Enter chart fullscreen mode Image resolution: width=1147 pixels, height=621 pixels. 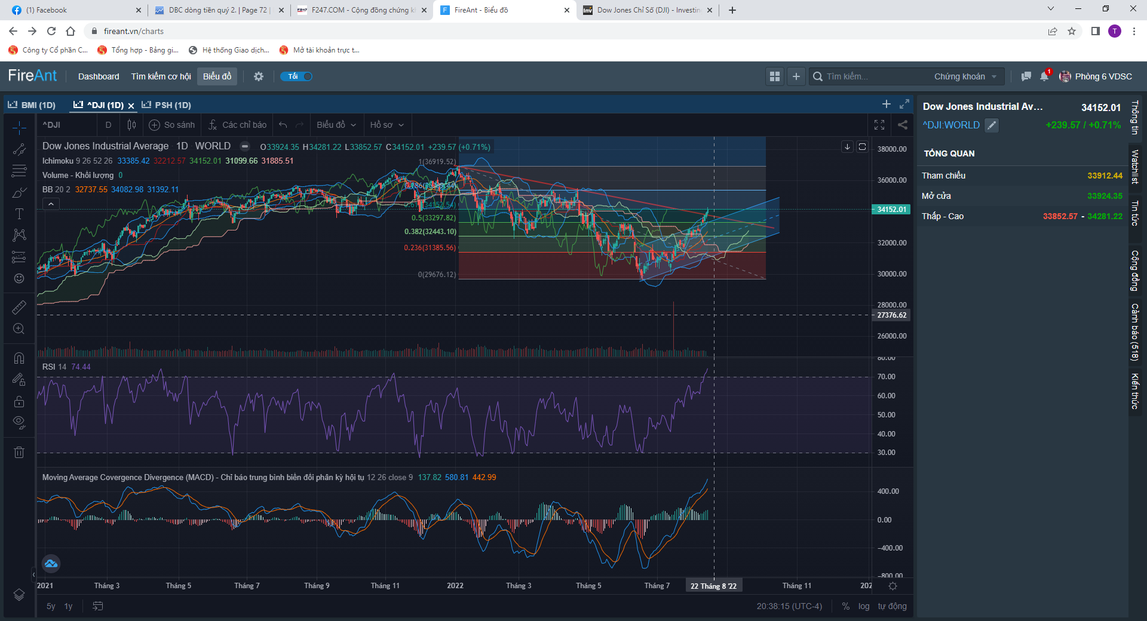pos(879,125)
